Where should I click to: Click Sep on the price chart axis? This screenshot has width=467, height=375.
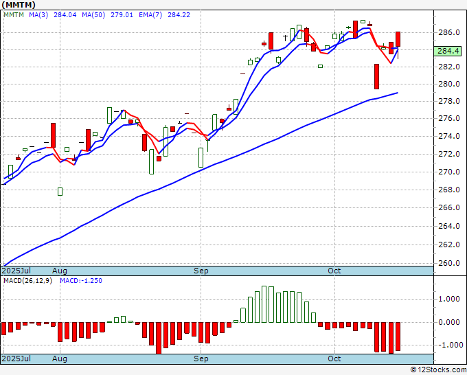click(x=201, y=271)
